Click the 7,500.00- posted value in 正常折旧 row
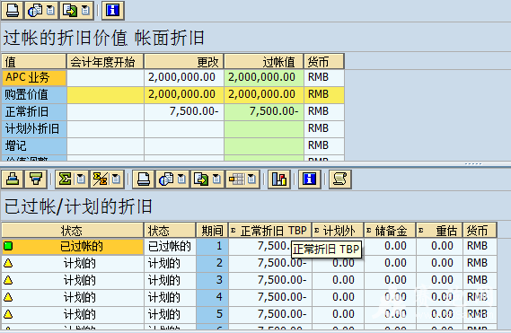The height and width of the screenshot is (333, 511). [x=264, y=112]
